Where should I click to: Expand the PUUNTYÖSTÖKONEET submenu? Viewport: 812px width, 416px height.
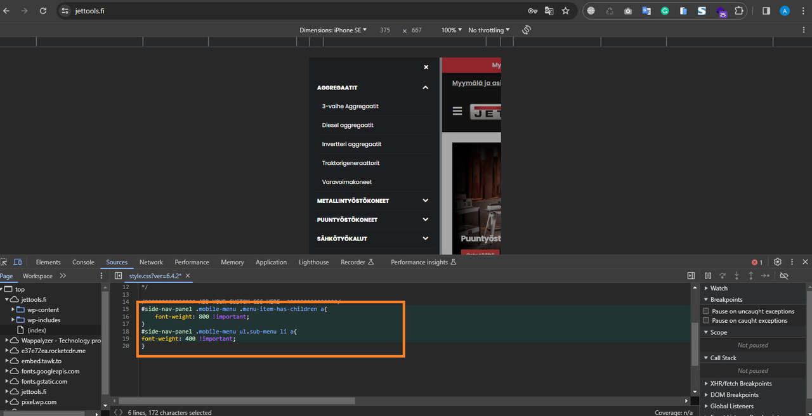[x=425, y=219]
